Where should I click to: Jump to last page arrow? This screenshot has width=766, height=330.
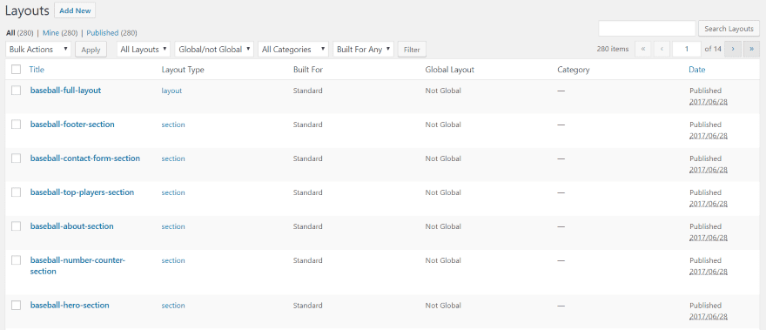(x=751, y=49)
